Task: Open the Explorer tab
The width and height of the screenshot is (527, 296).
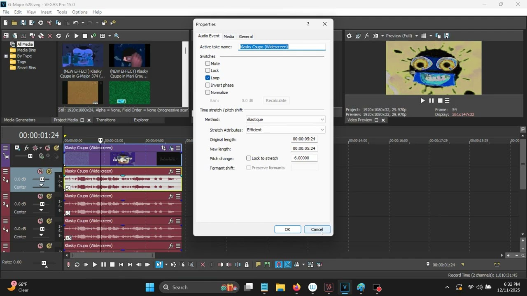Action: (141, 120)
